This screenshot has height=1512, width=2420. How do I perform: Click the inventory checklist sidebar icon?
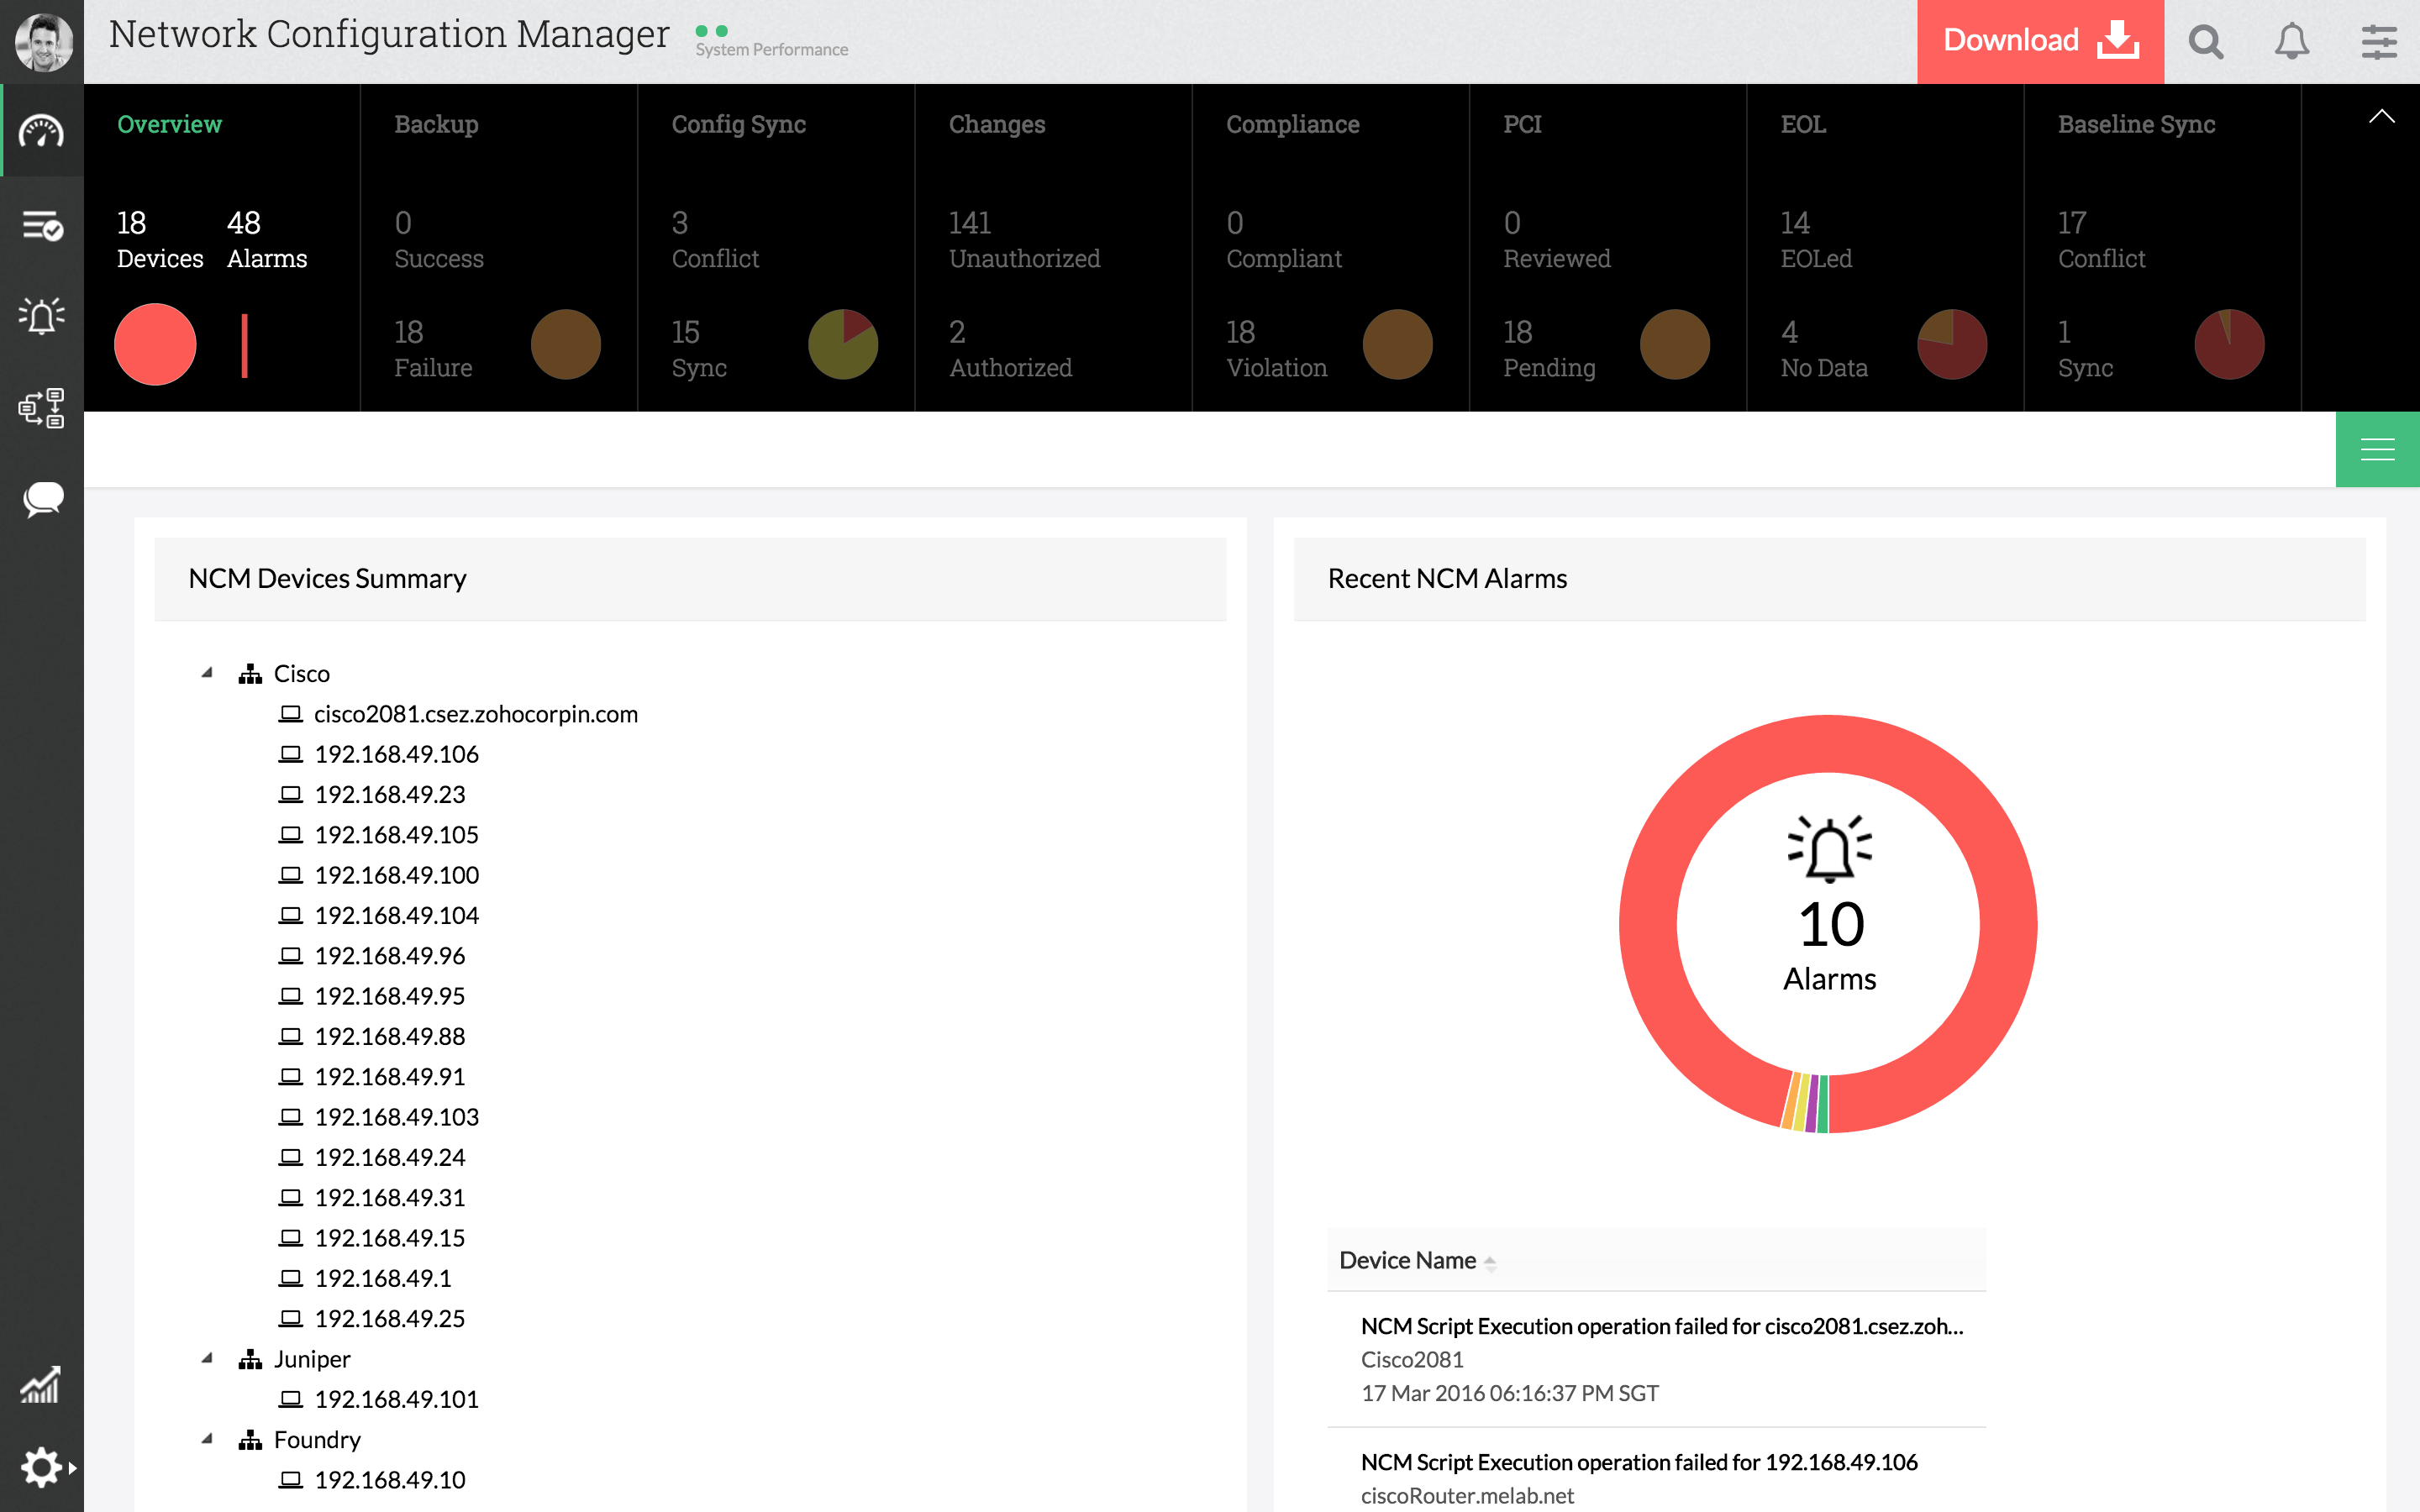click(42, 226)
